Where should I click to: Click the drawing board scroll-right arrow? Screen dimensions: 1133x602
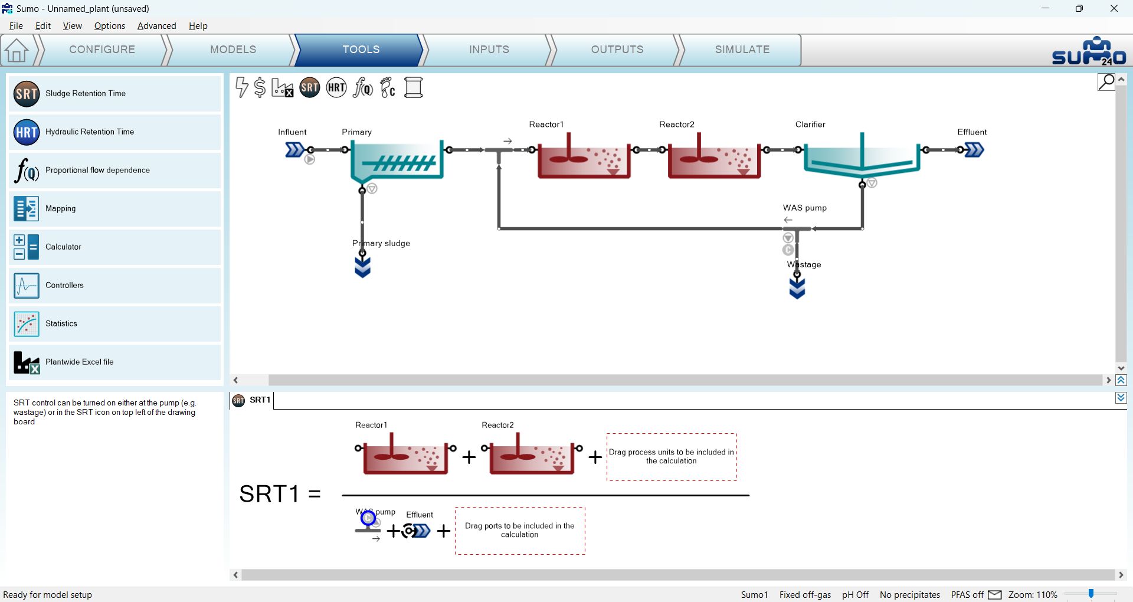pyautogui.click(x=1109, y=381)
